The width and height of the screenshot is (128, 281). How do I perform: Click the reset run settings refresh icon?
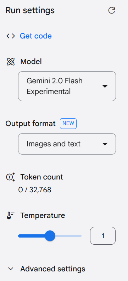112,10
